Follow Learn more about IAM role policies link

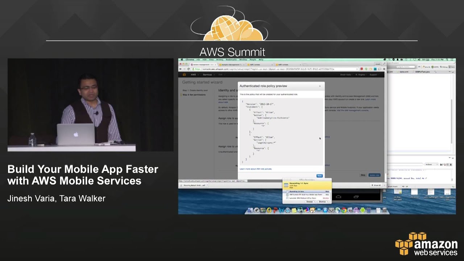pos(256,169)
